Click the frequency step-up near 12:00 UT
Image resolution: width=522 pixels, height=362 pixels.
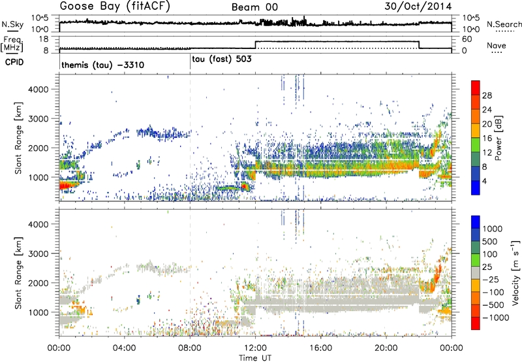[255, 44]
